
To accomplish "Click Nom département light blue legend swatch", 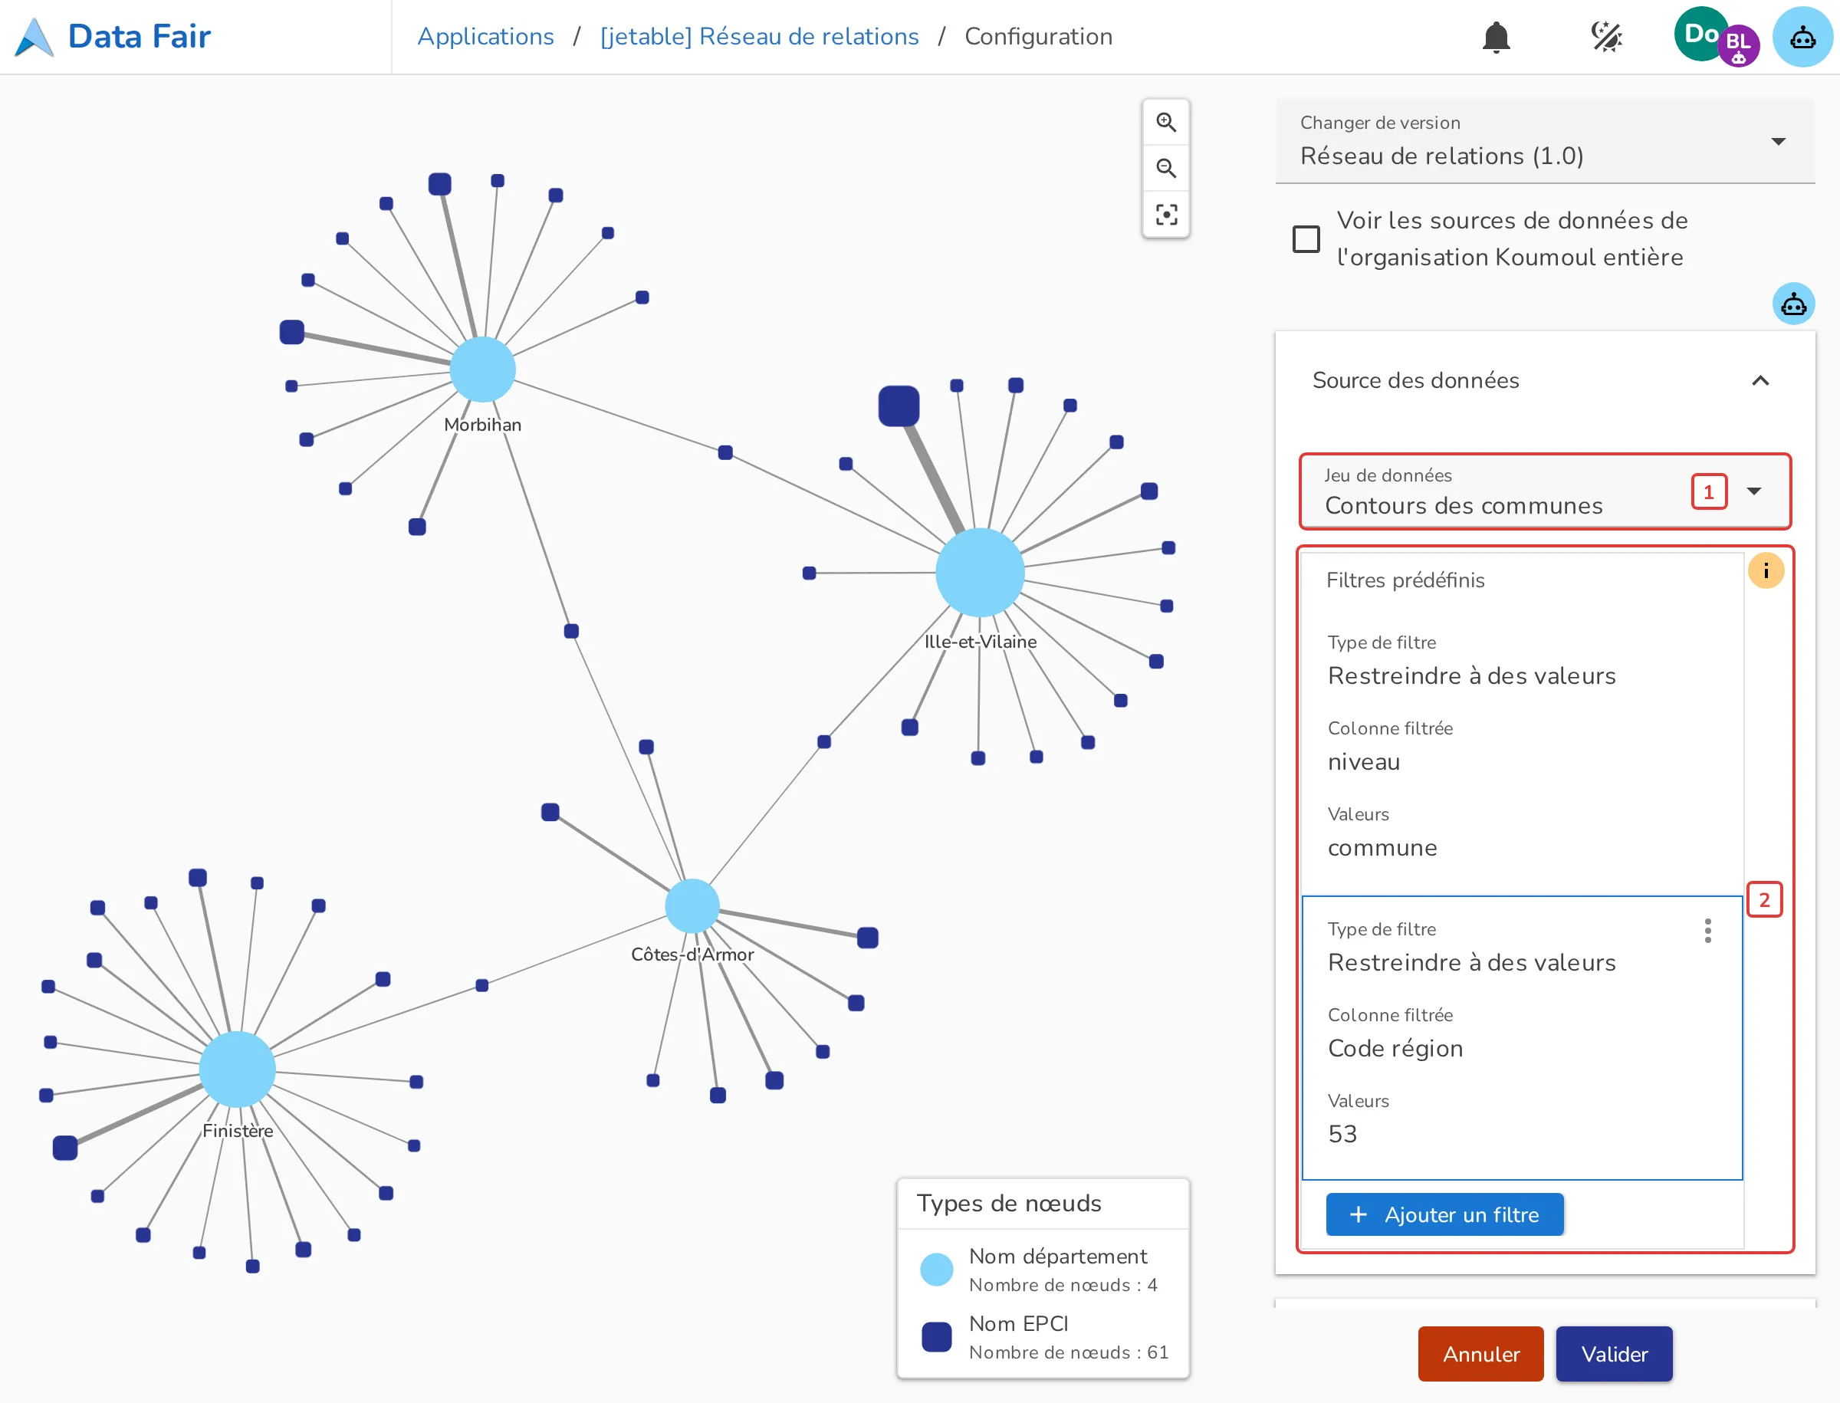I will 936,1270.
